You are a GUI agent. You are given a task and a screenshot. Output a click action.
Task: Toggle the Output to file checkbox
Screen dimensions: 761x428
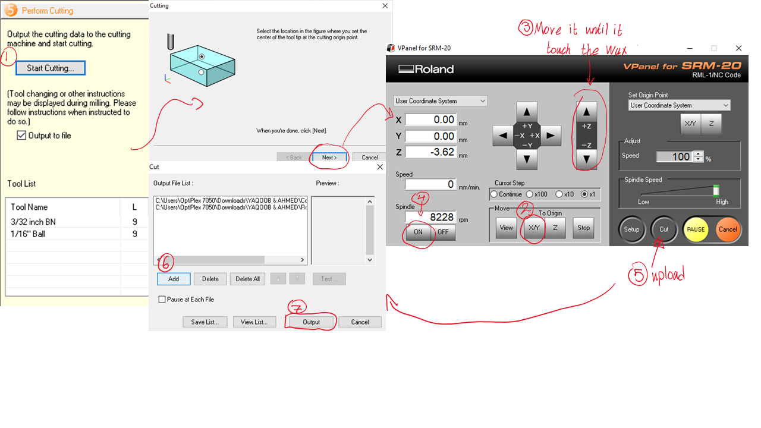tap(21, 136)
